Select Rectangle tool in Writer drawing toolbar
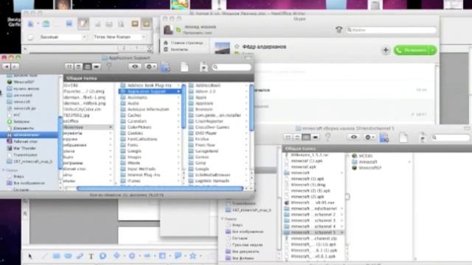This screenshot has width=472, height=265. [56, 256]
